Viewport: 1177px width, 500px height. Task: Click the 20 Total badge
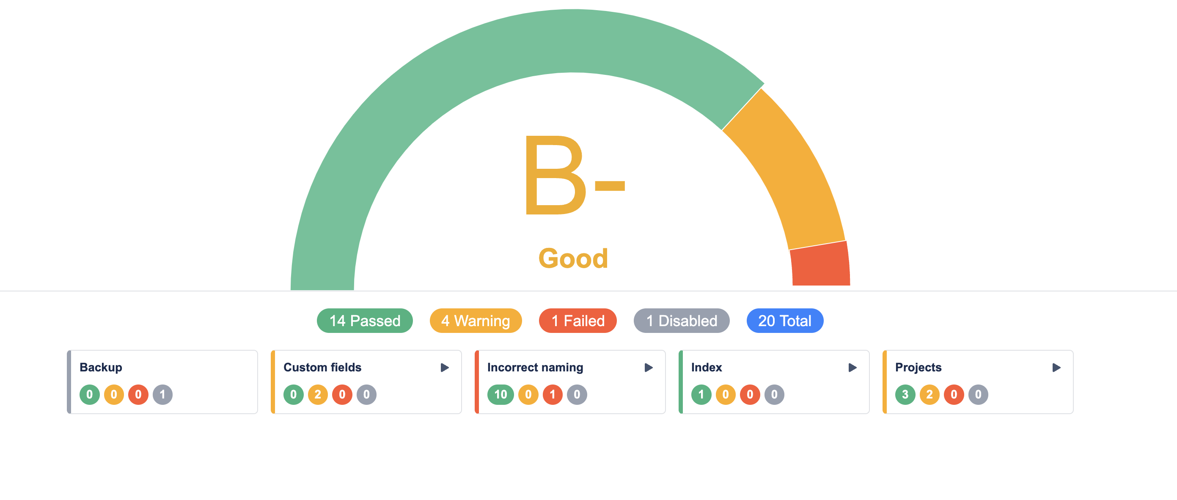click(784, 321)
